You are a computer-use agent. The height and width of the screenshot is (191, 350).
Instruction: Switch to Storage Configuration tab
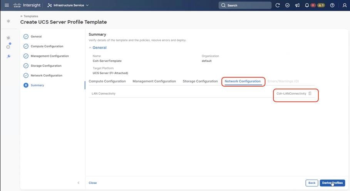point(200,81)
